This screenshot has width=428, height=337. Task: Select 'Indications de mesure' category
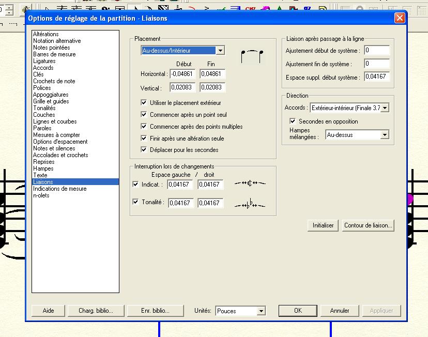click(60, 189)
